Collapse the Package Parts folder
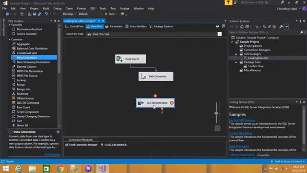 click(236, 62)
